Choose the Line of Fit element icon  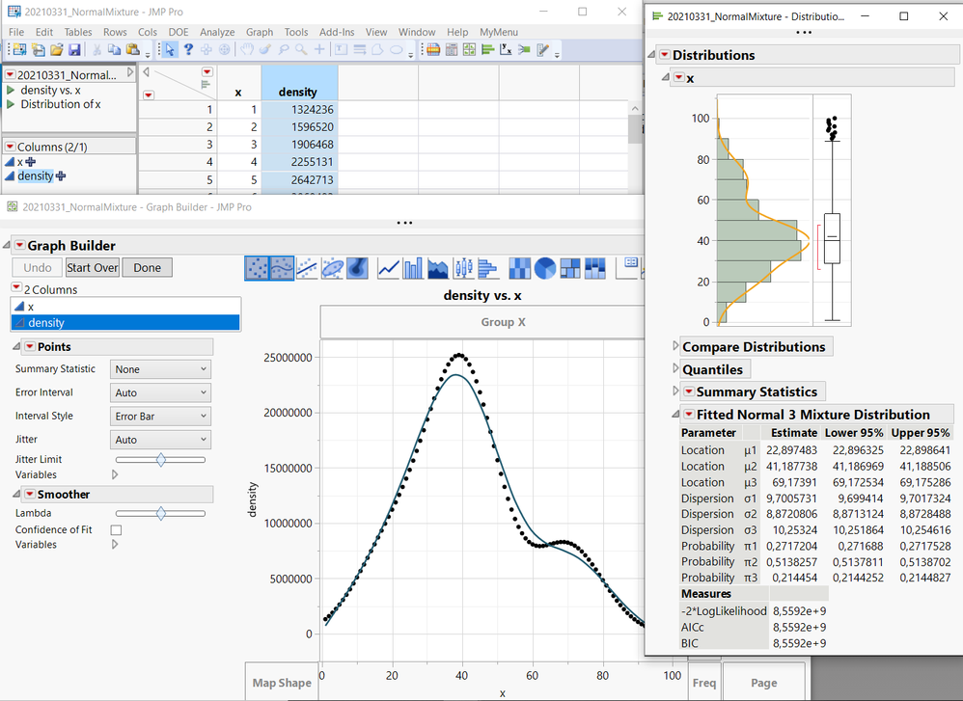coord(307,267)
